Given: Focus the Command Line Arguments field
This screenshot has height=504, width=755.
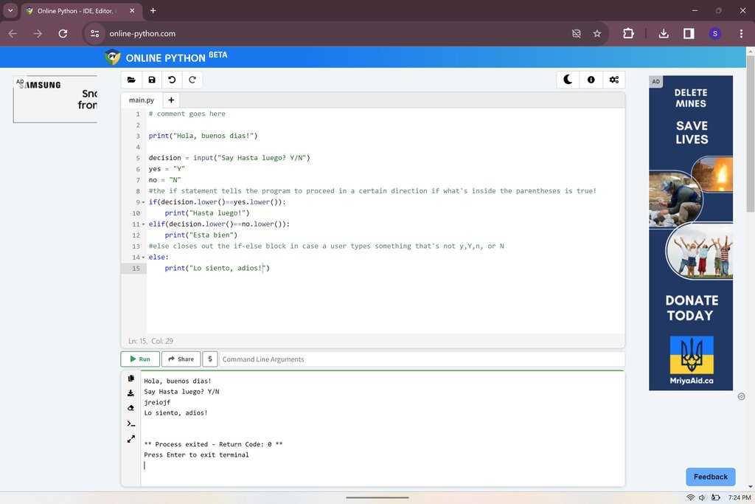Looking at the screenshot, I should [x=422, y=359].
